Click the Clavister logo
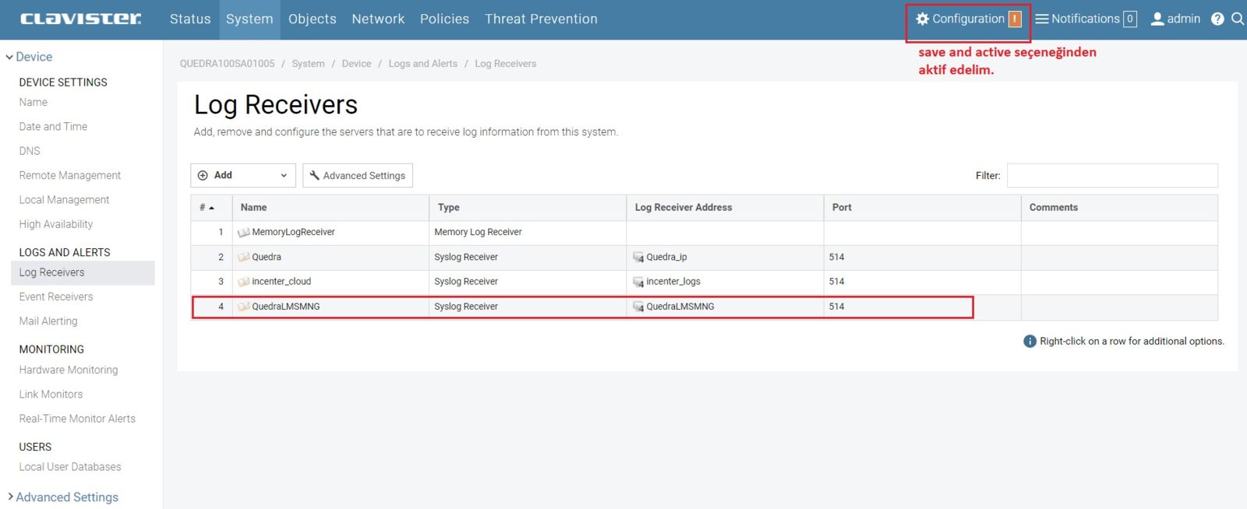 point(81,19)
